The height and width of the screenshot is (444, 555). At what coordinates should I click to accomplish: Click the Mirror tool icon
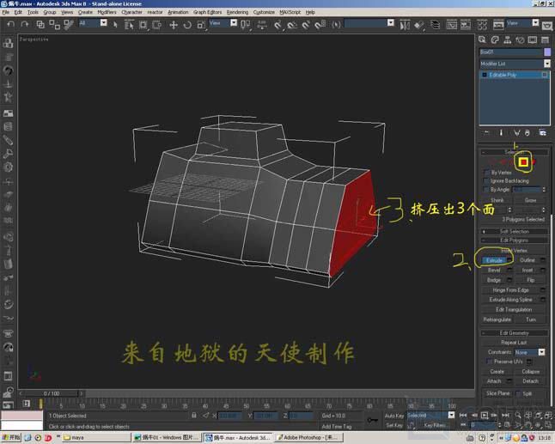coord(405,25)
